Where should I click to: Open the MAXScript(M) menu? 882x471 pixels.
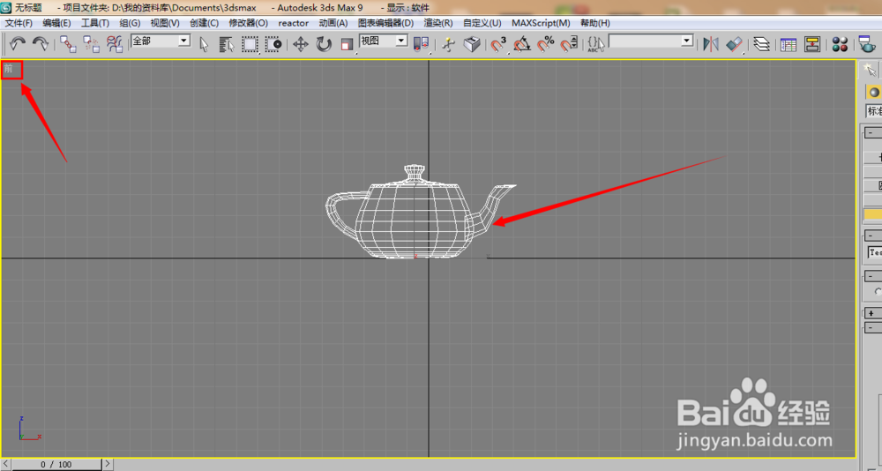click(x=541, y=23)
